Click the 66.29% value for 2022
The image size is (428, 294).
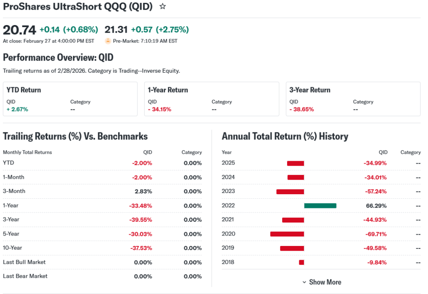[376, 205]
